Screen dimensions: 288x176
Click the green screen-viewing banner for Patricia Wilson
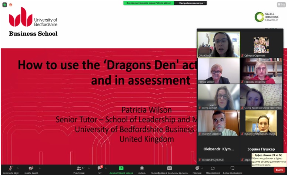[149, 3]
